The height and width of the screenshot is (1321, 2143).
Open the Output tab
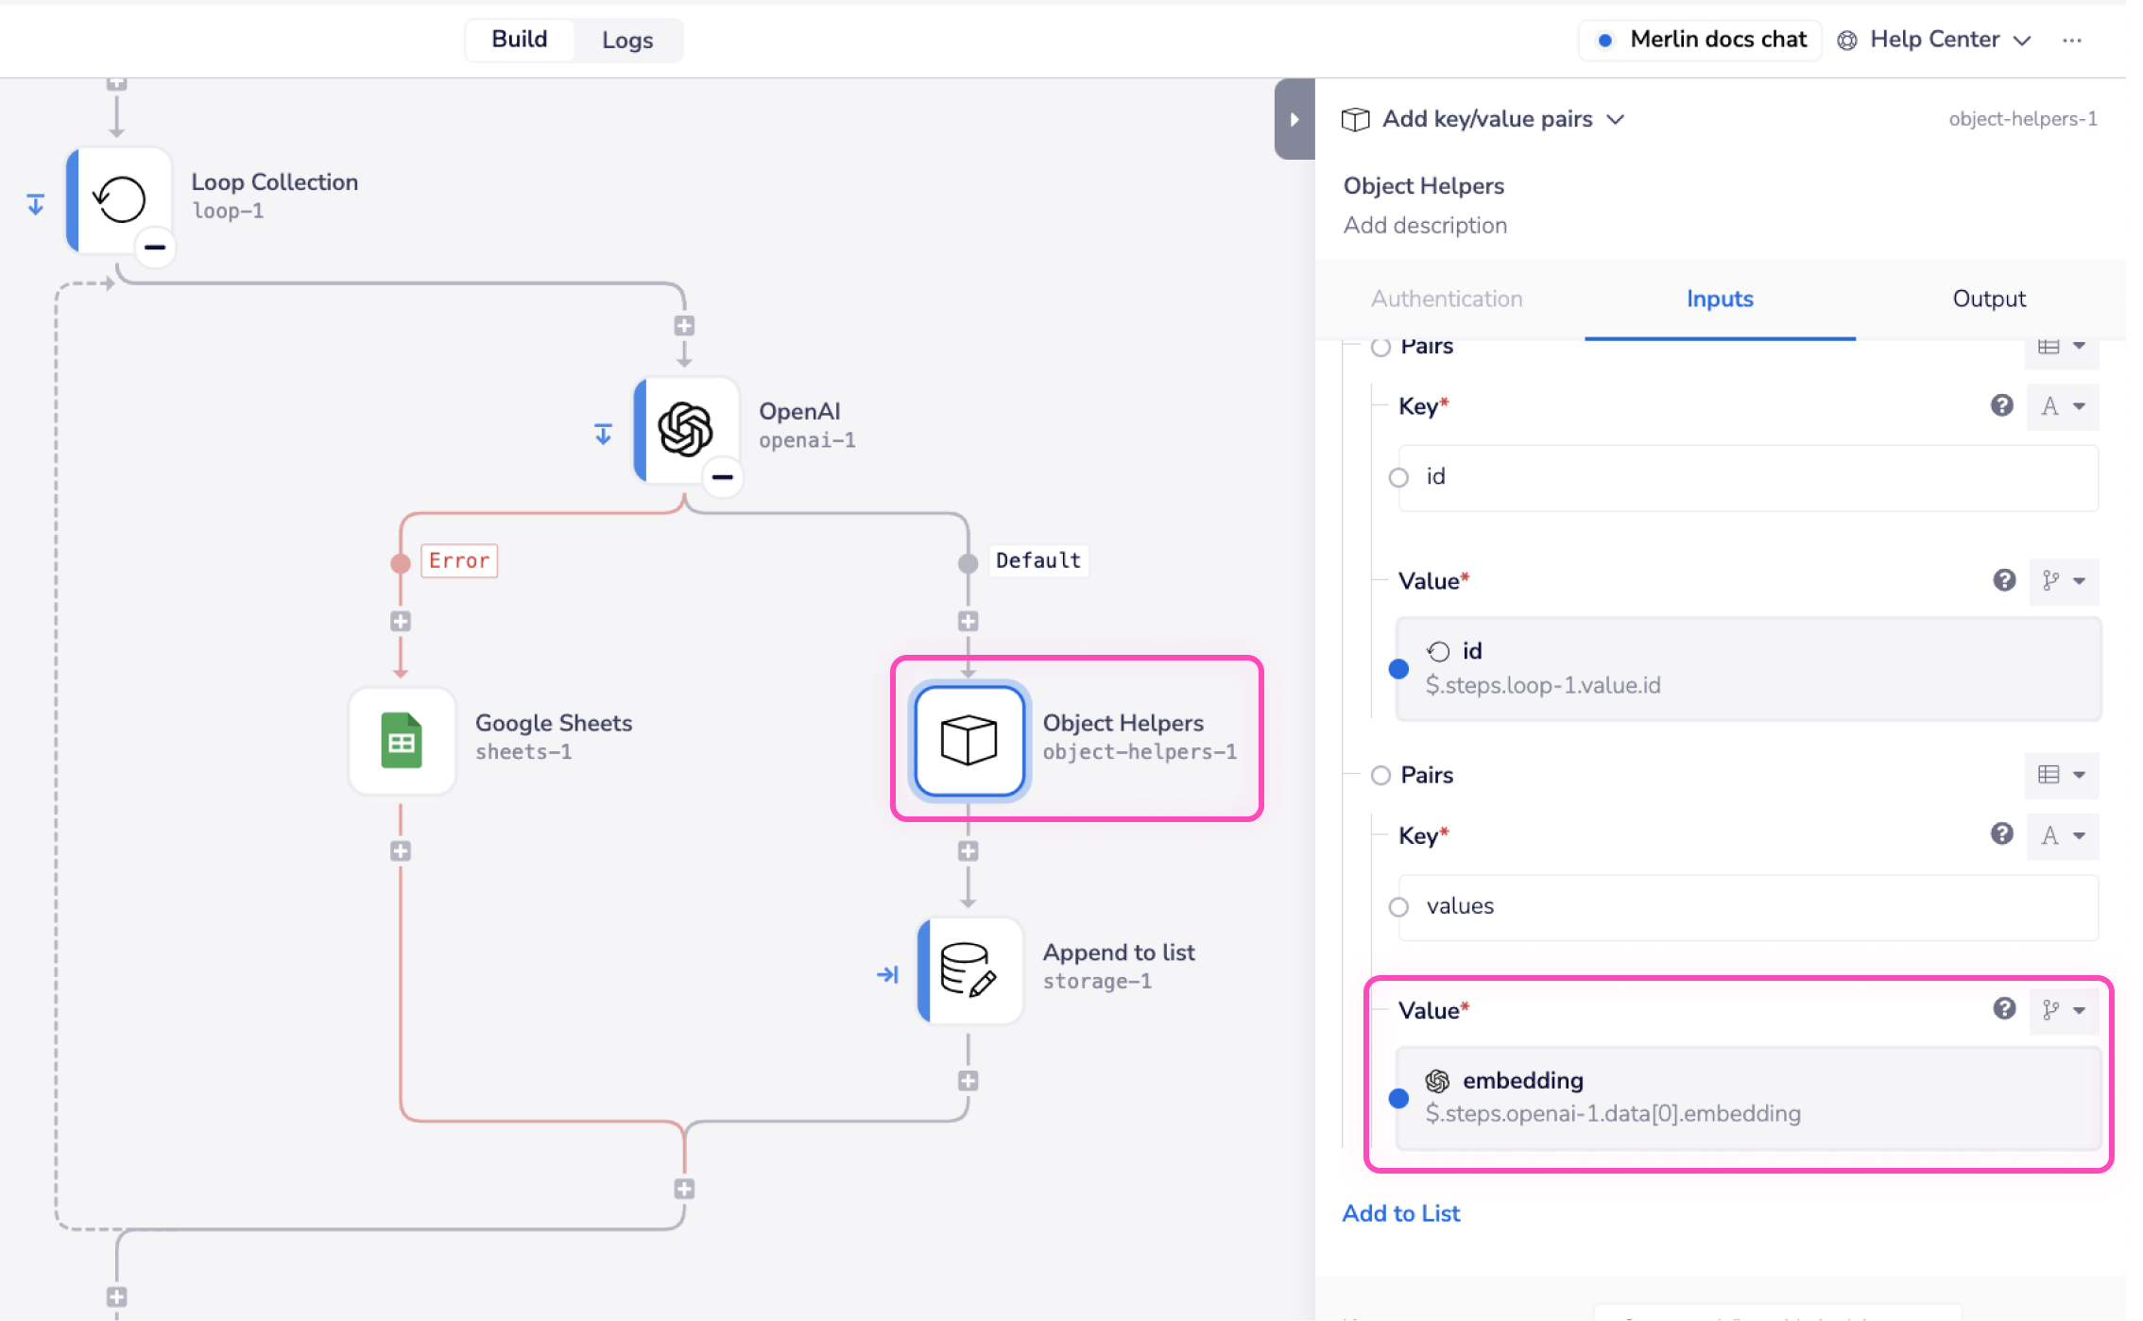[1989, 299]
